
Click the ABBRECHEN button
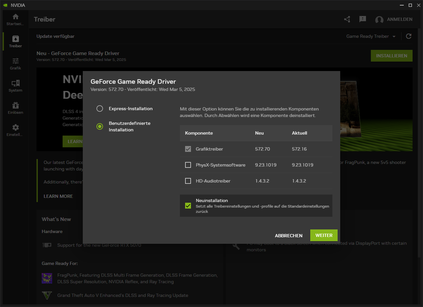[289, 236]
